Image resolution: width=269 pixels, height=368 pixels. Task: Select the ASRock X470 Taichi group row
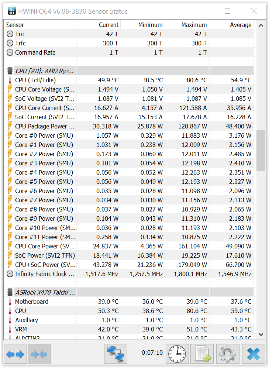pos(129,292)
